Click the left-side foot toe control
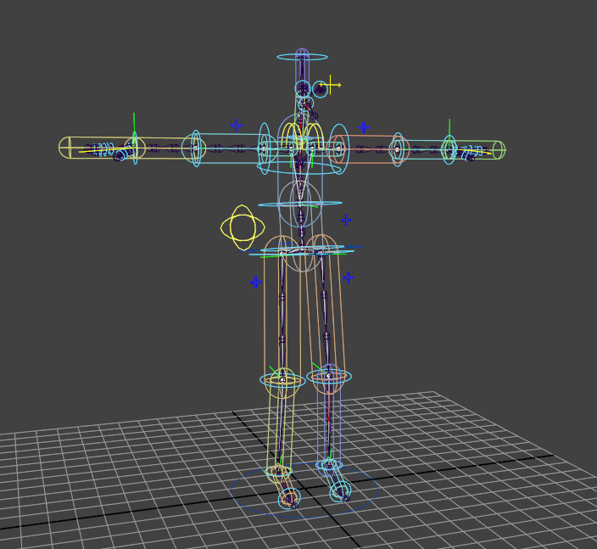The height and width of the screenshot is (549, 597). tap(290, 499)
